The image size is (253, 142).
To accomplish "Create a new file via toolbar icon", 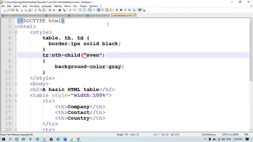I will pos(4,10).
